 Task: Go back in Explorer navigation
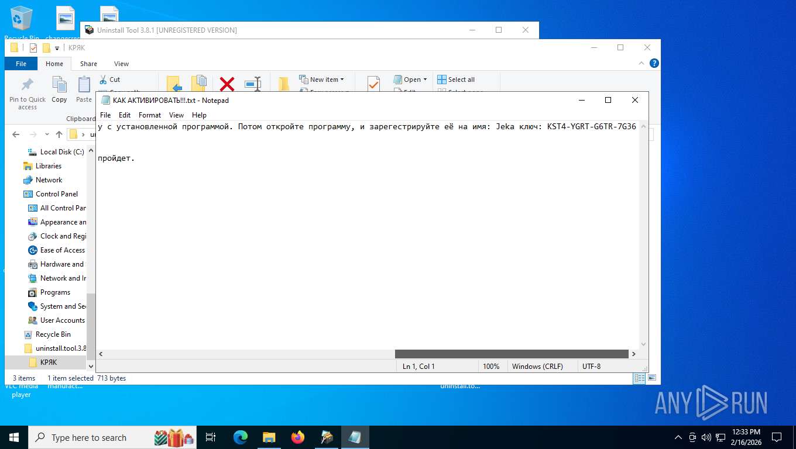coord(16,134)
